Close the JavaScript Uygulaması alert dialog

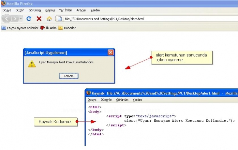[111, 52]
